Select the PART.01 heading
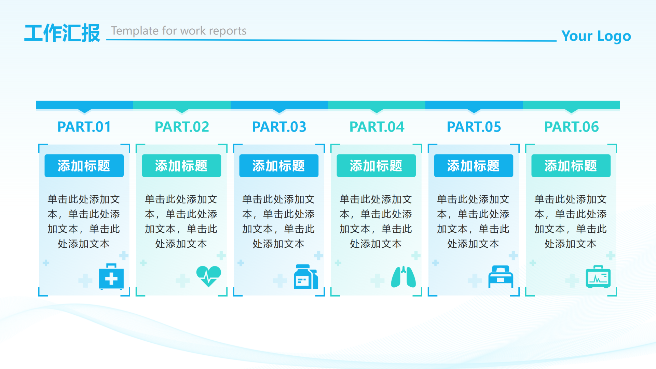The image size is (656, 369). (x=84, y=127)
